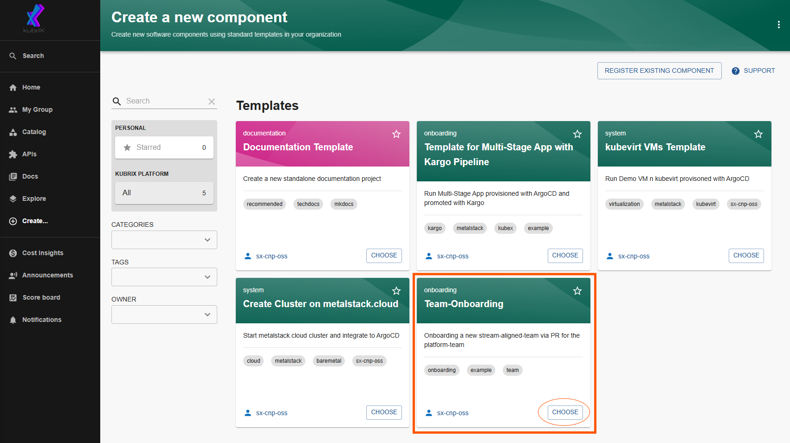Screen dimensions: 790x443
Task: Choose the Team-Onboarding template
Action: coord(565,412)
